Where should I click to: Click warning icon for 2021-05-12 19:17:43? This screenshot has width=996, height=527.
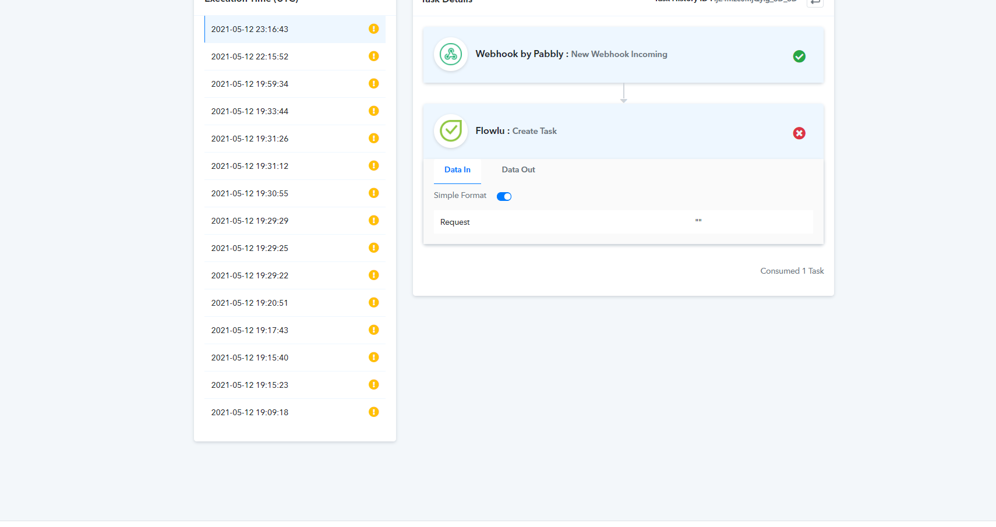pyautogui.click(x=374, y=330)
